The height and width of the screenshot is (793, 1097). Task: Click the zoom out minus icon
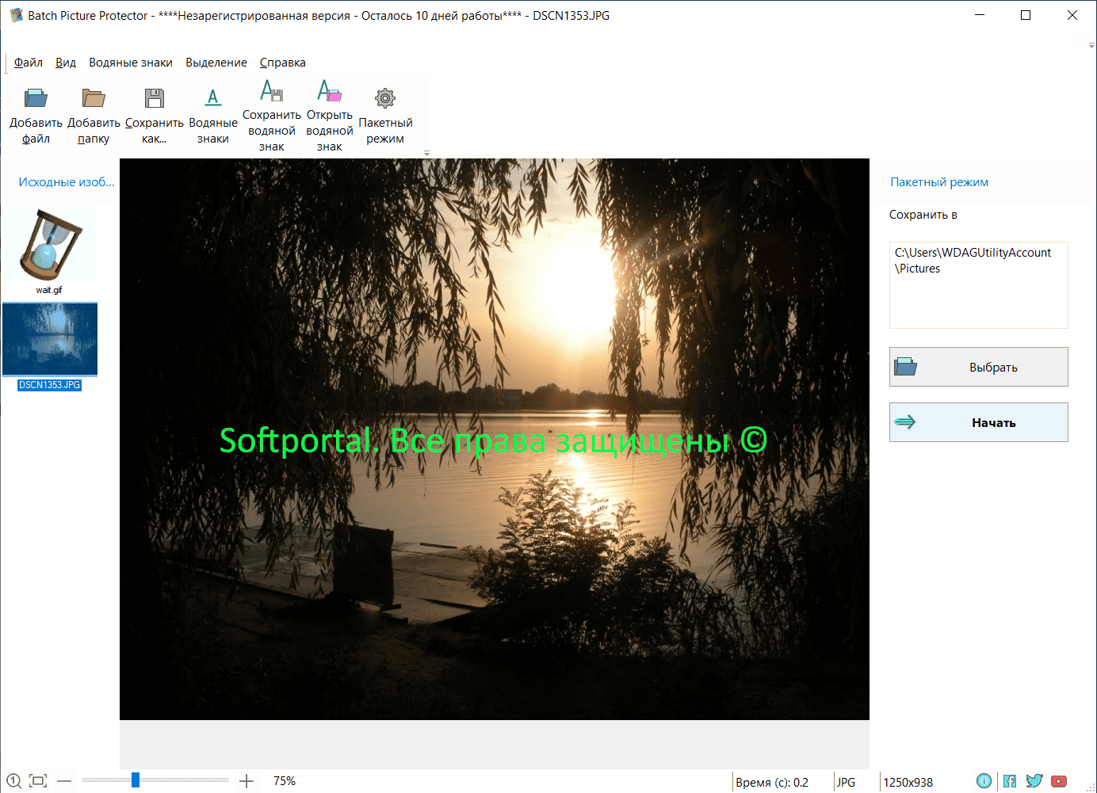click(64, 781)
